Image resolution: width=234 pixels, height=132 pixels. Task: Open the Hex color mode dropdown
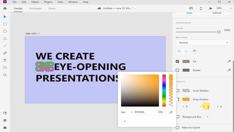pos(127,112)
